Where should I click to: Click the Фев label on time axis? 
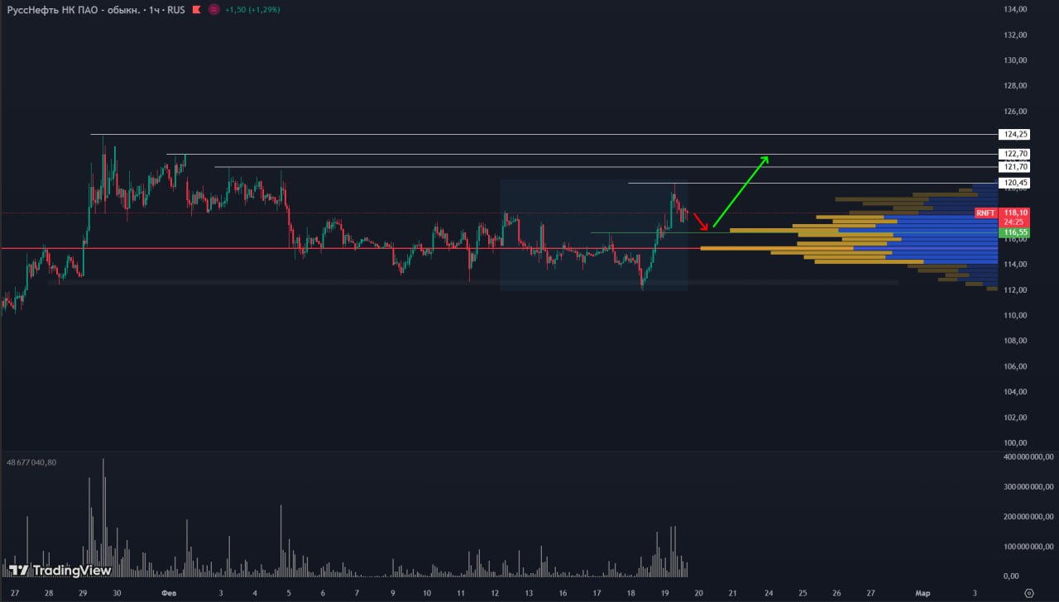pyautogui.click(x=169, y=593)
